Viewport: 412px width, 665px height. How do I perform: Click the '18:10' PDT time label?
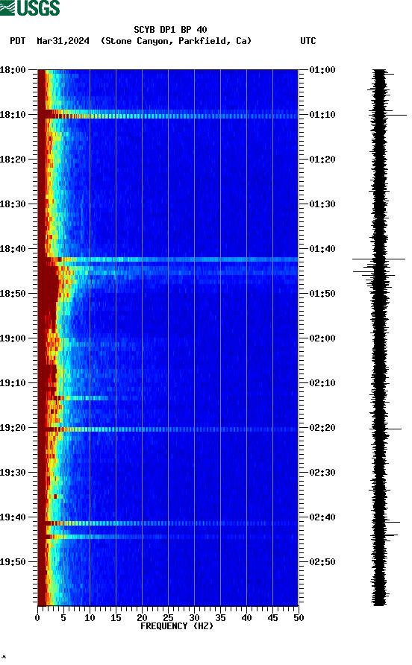[x=13, y=115]
